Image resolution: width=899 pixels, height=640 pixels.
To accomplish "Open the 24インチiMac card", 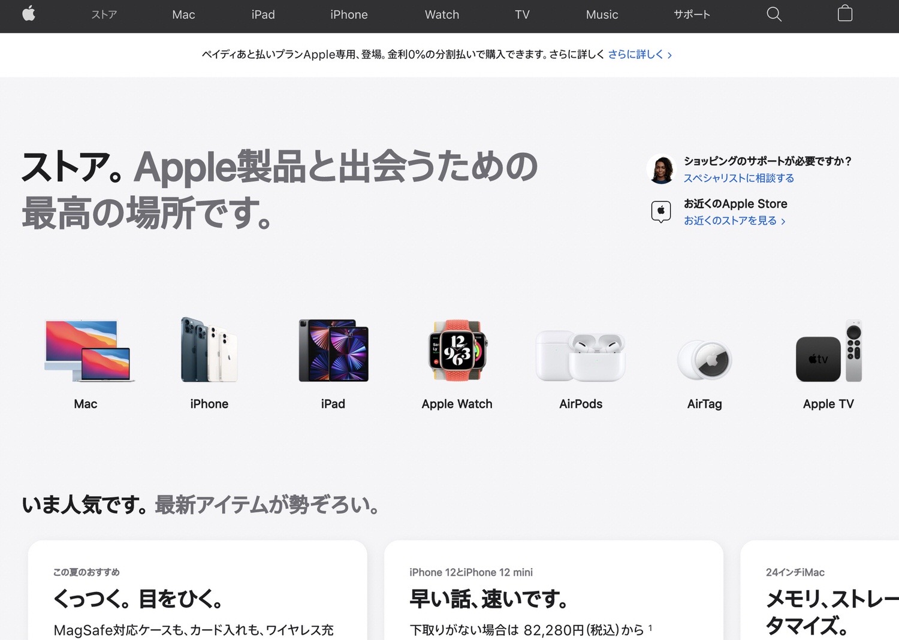I will [x=820, y=590].
